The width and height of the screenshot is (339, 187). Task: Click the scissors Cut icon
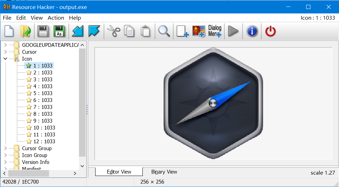tap(112, 31)
